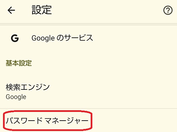Tap the word パスワード in the highlighted row

pyautogui.click(x=24, y=121)
